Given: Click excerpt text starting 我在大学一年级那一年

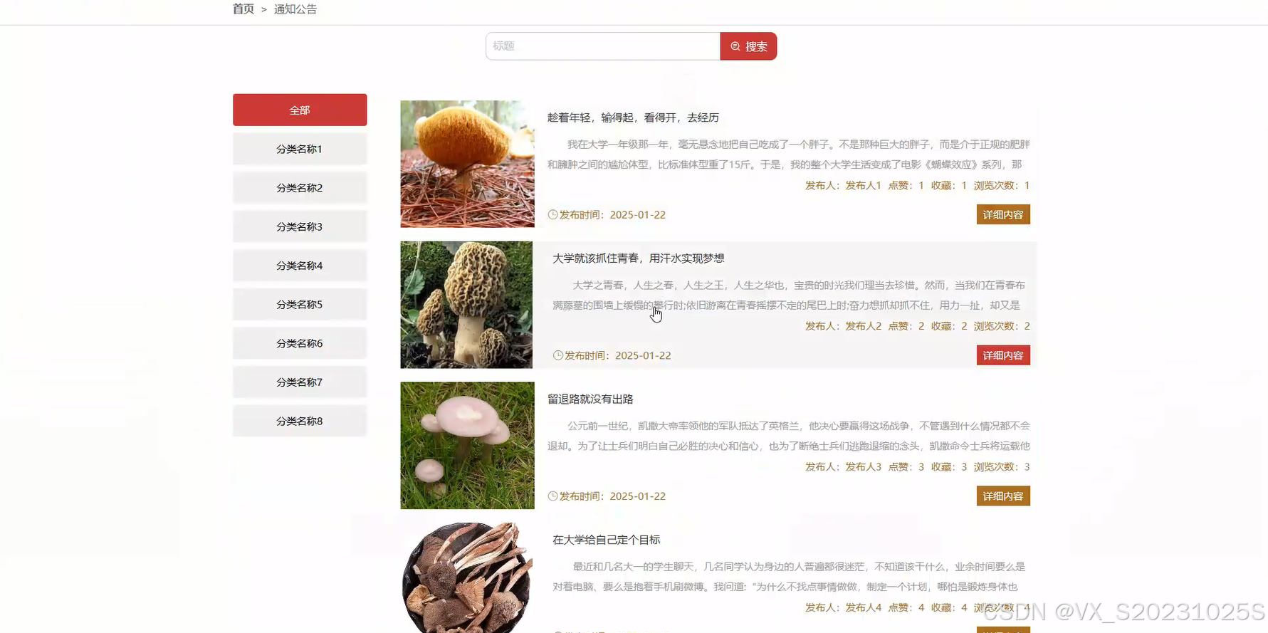Looking at the screenshot, I should (788, 155).
